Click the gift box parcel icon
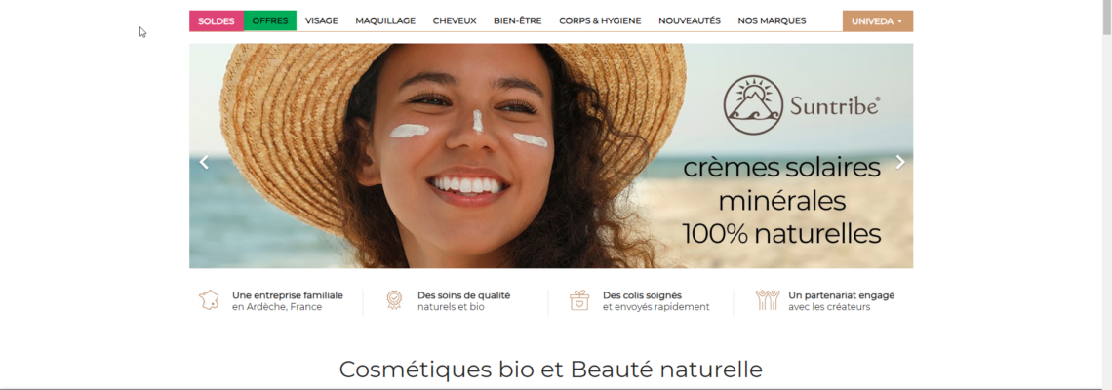This screenshot has height=390, width=1112. [579, 300]
